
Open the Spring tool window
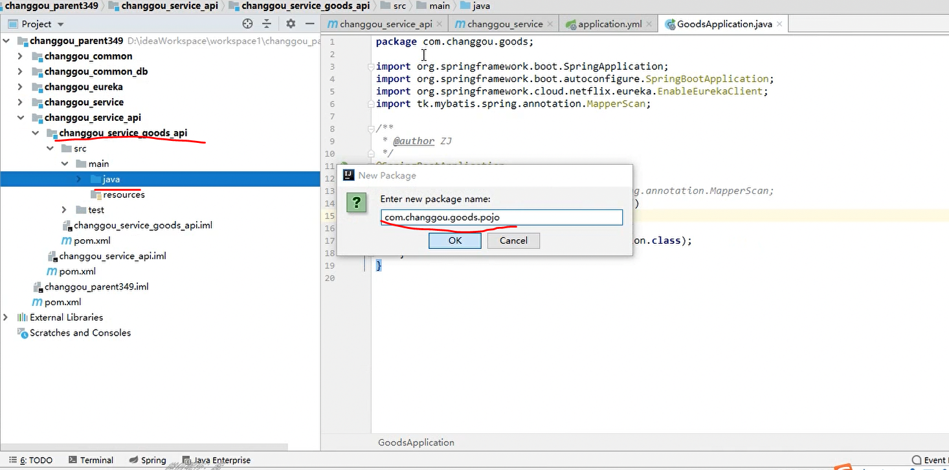tap(148, 460)
